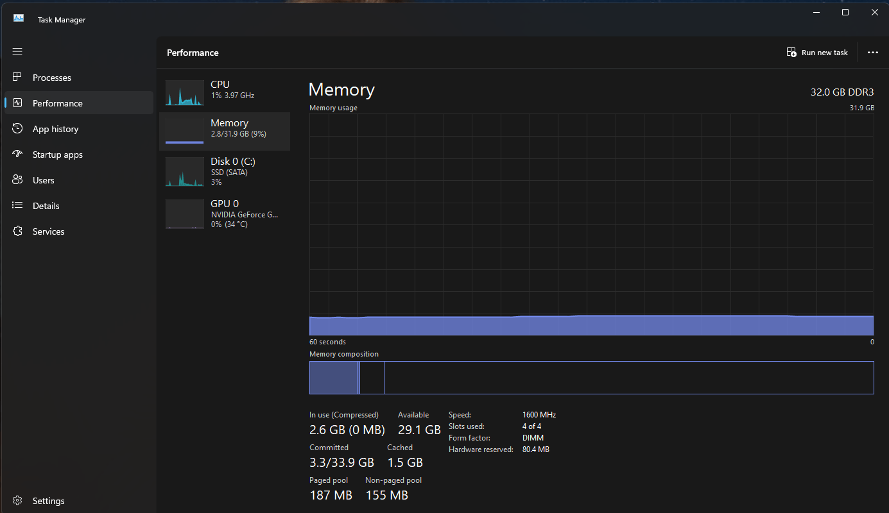Click the App history clock icon
Screen dimensions: 889x513
(17, 128)
